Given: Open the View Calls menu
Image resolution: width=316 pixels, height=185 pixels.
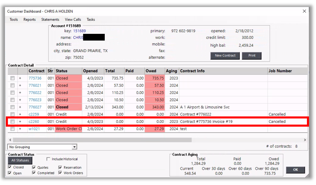Looking at the screenshot, I should coord(73,20).
